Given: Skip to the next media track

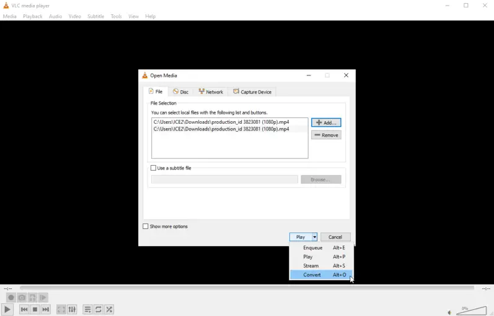Looking at the screenshot, I should (46, 309).
